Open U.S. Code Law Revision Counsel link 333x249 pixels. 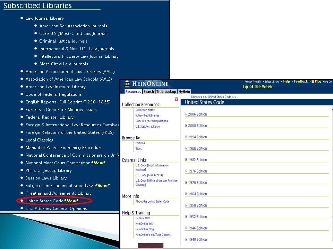[x=156, y=183]
